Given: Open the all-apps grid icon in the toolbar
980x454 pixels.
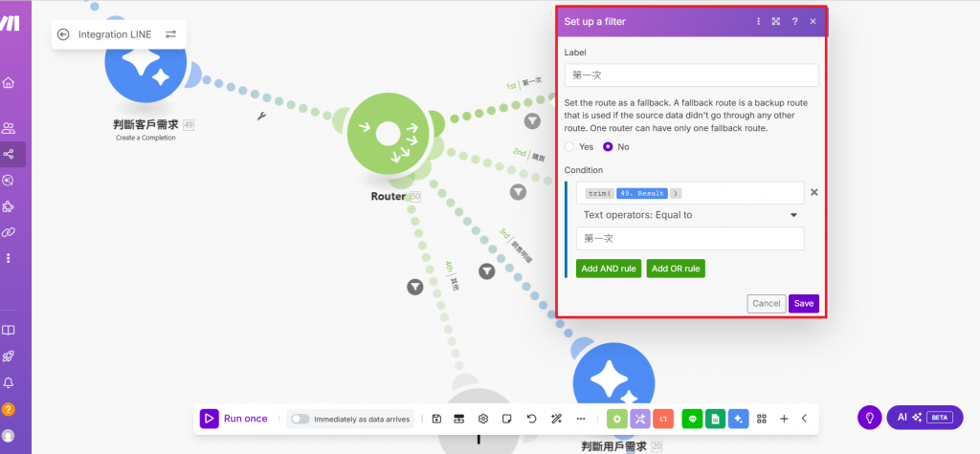Looking at the screenshot, I should [x=761, y=419].
